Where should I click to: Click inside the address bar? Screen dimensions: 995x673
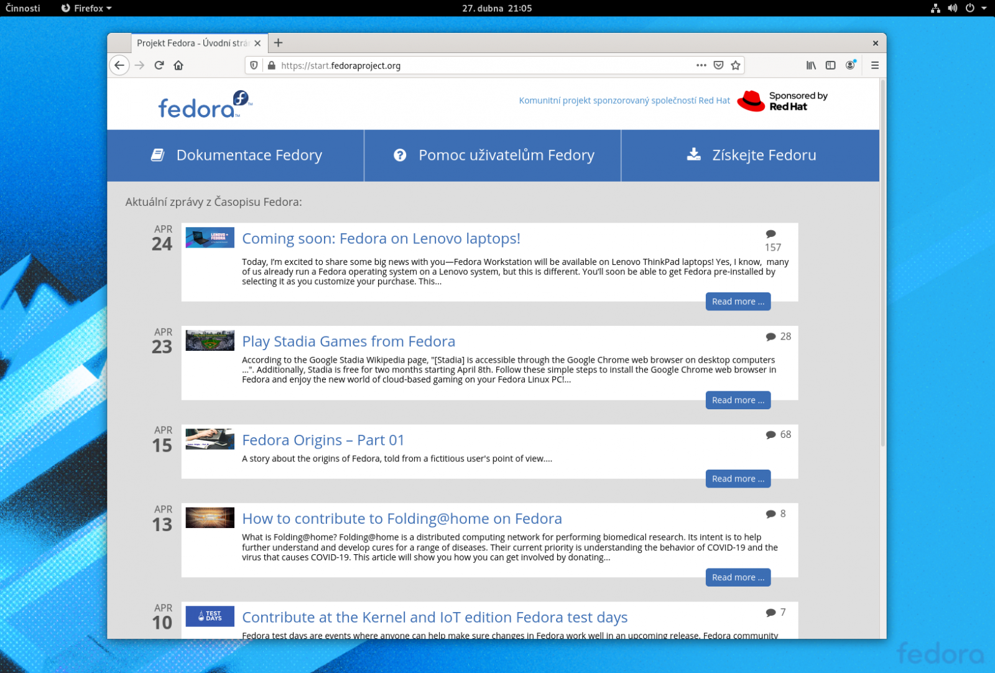(x=435, y=65)
